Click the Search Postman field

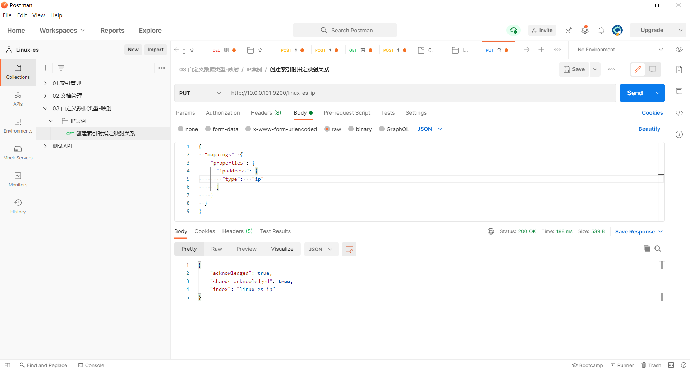(x=345, y=30)
